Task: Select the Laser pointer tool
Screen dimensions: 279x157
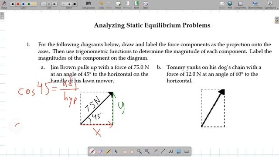Action: pyautogui.click(x=155, y=151)
